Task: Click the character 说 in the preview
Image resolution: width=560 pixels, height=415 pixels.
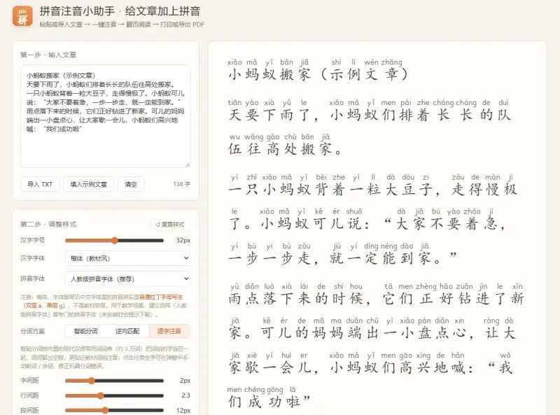Action: [x=354, y=224]
